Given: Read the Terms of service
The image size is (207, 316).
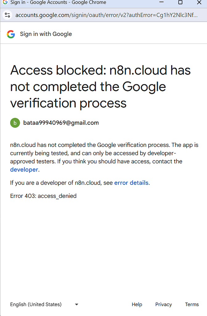Looking at the screenshot, I should click(x=192, y=305).
